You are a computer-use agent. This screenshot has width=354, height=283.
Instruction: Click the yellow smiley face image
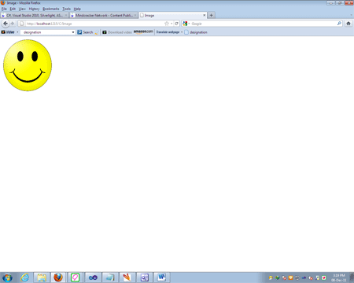(28, 65)
